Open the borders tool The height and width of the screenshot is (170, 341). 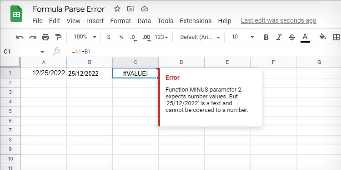click(x=336, y=37)
